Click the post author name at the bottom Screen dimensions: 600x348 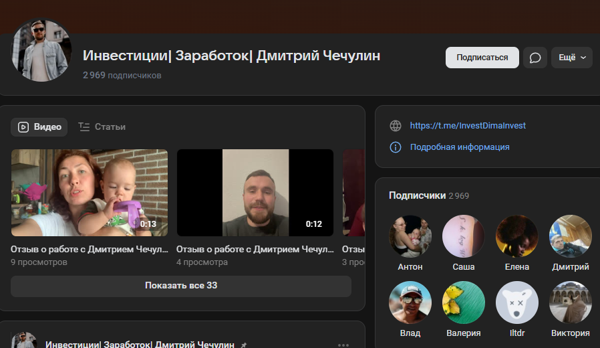[140, 344]
